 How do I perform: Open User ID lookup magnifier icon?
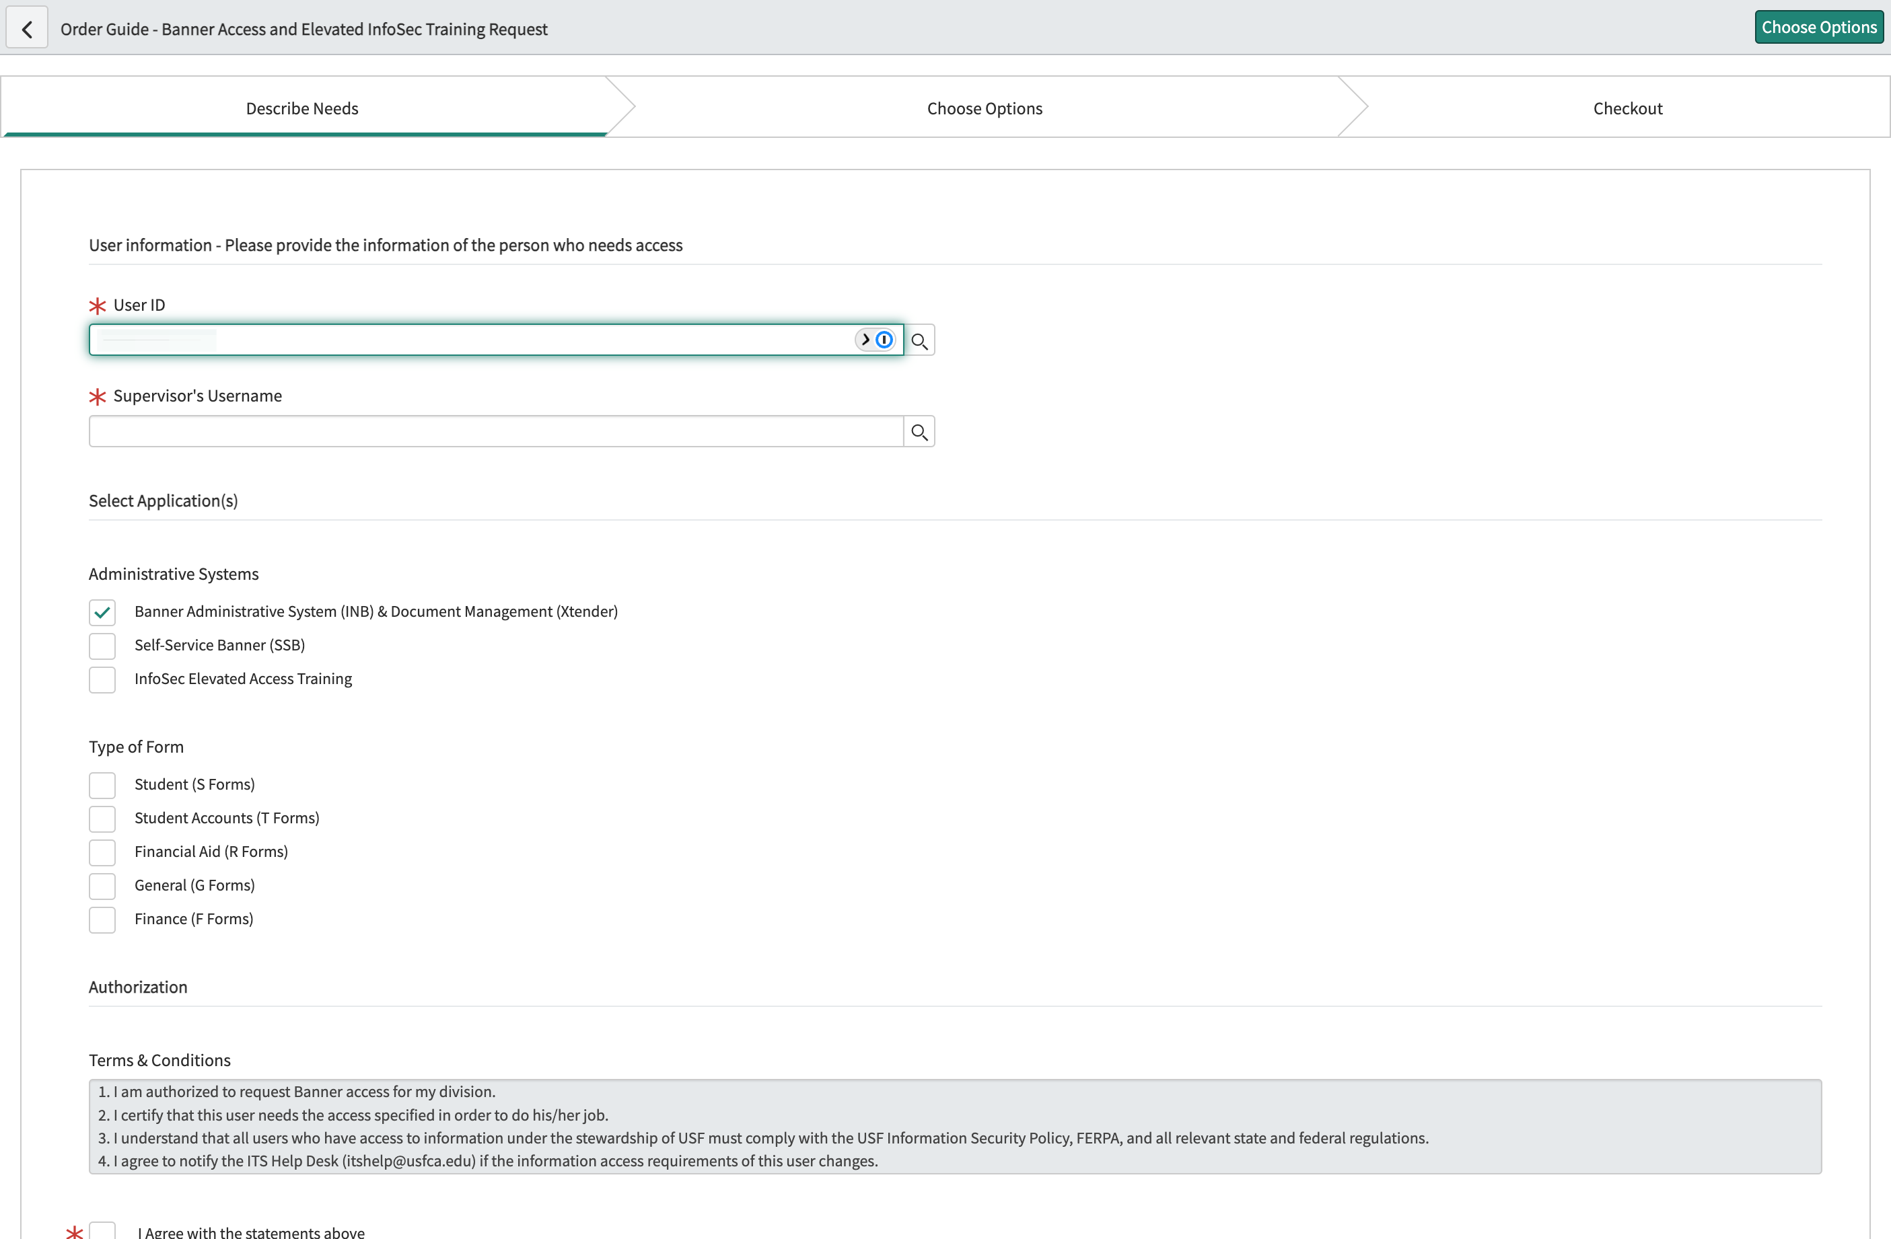click(x=919, y=341)
